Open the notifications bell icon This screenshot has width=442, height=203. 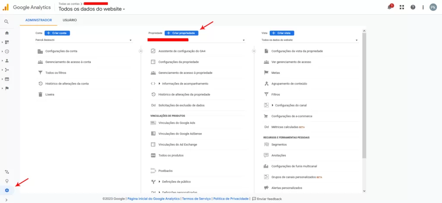click(390, 7)
